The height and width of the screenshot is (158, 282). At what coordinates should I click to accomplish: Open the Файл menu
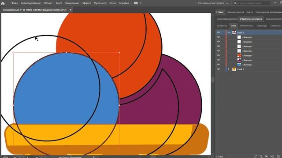coord(15,3)
